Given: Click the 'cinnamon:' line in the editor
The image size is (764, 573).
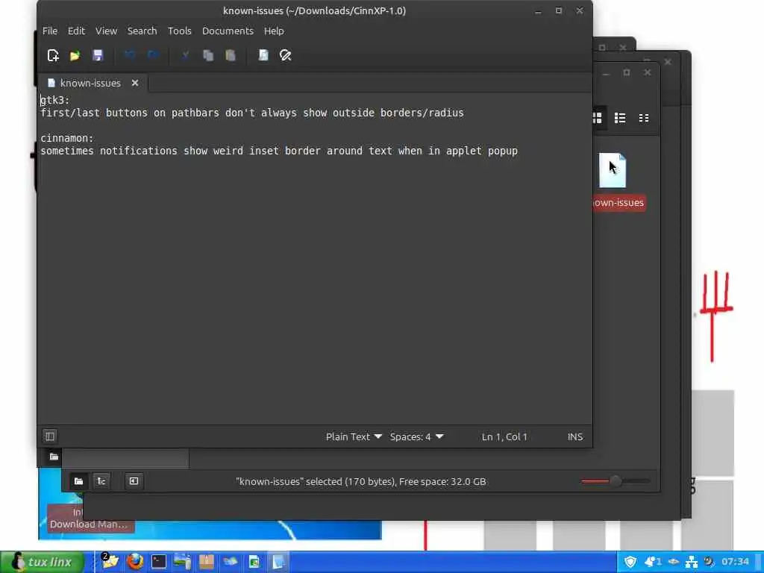Looking at the screenshot, I should click(x=66, y=138).
